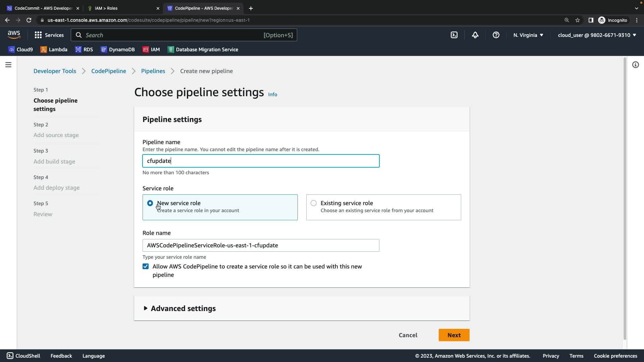Click the AWS logo home icon
Viewport: 644px width, 362px height.
pos(14,35)
